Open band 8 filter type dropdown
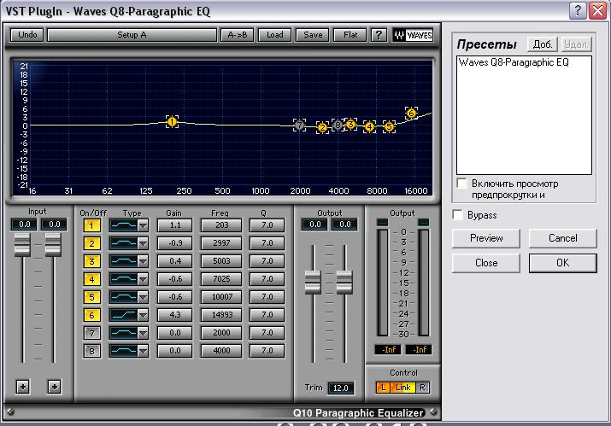This screenshot has width=611, height=426. coord(143,351)
